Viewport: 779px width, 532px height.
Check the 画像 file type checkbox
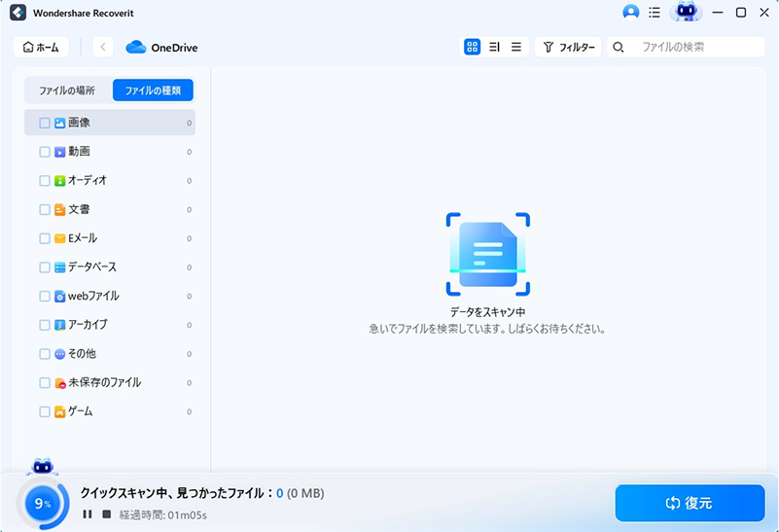point(45,124)
